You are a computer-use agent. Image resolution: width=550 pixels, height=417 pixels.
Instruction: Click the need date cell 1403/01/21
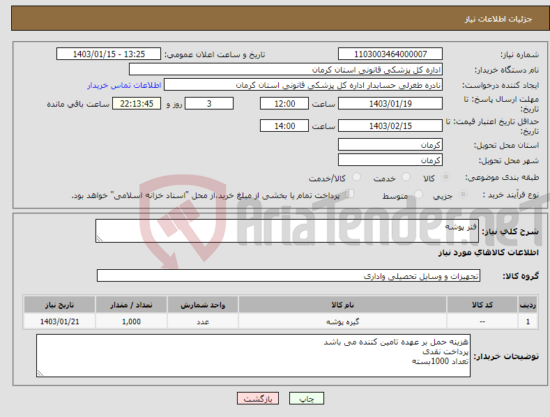(x=60, y=321)
